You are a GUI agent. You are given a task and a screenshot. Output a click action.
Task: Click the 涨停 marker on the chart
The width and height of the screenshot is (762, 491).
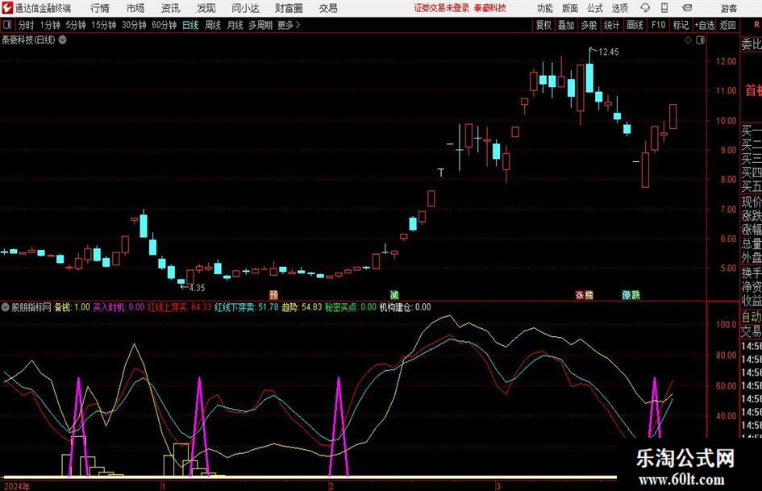(584, 294)
